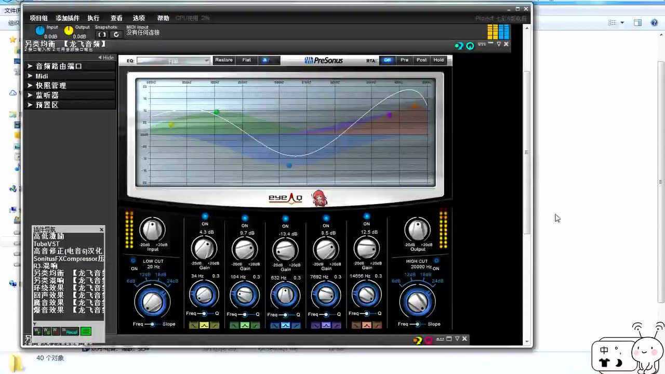Open the 添加插件 menu
This screenshot has width=665, height=374.
[x=67, y=18]
